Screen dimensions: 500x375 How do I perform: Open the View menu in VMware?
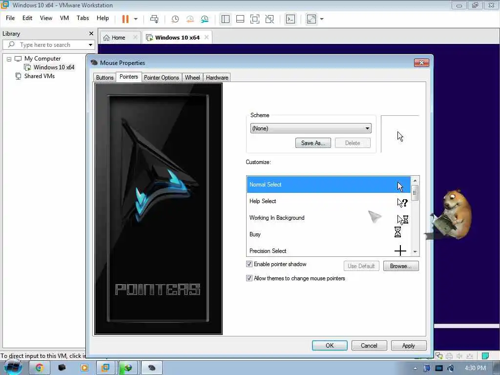46,18
